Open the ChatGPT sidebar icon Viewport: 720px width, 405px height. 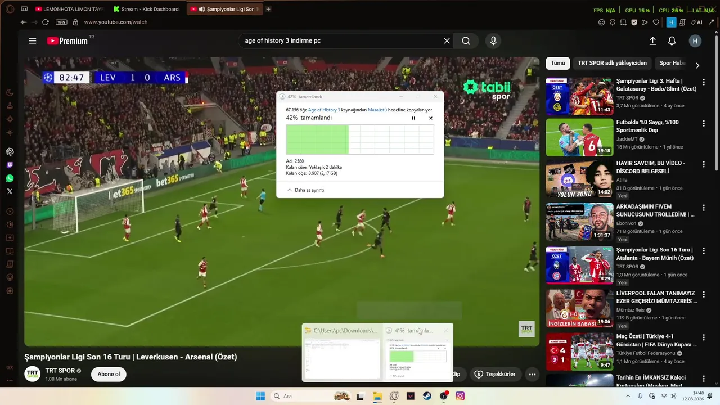(10, 151)
